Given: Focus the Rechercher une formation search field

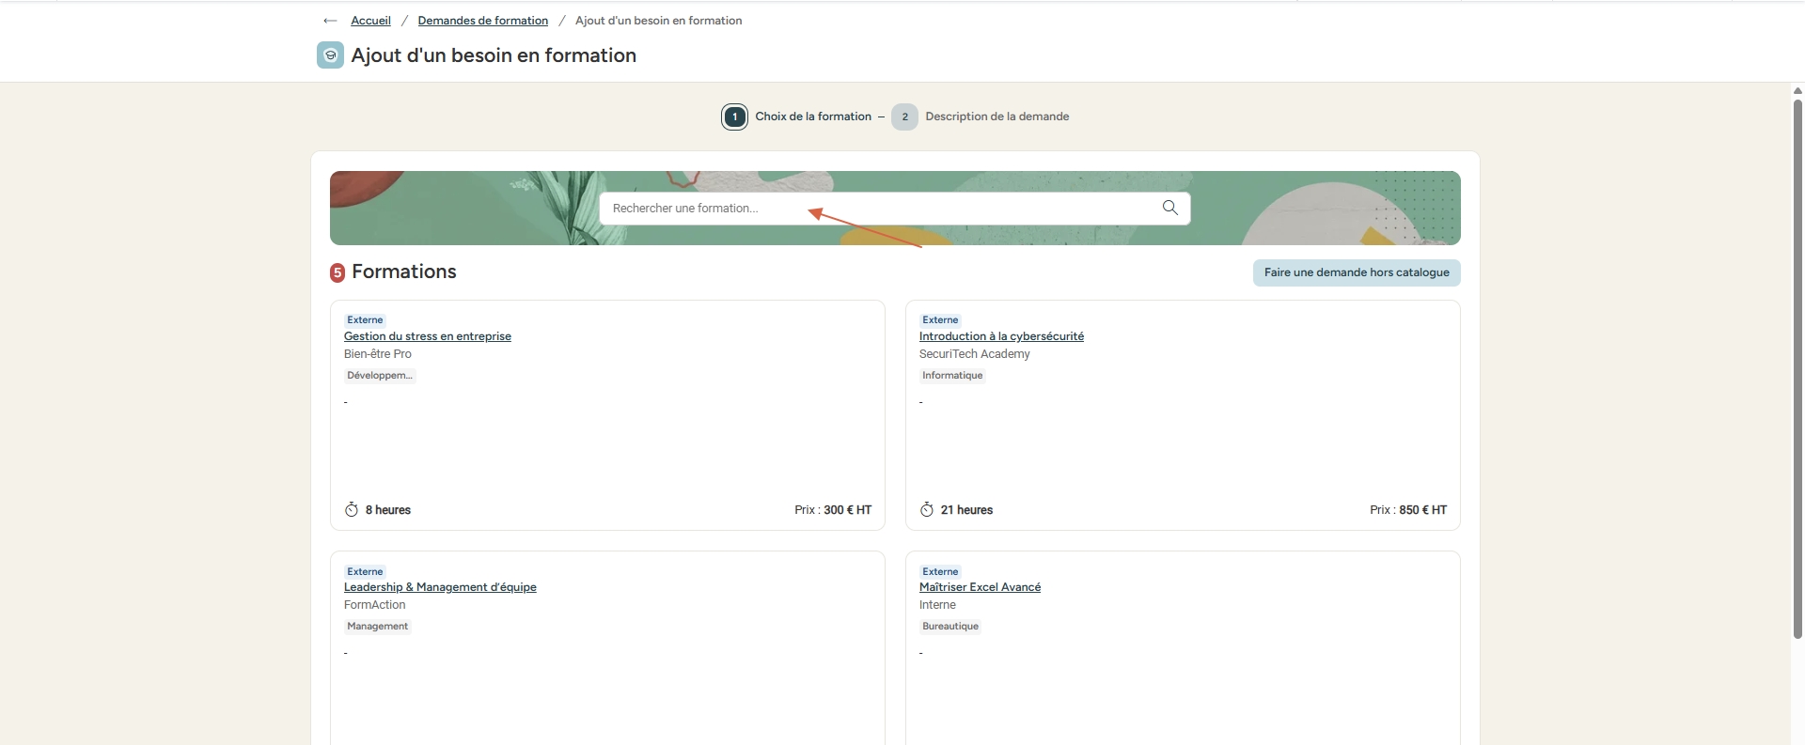Looking at the screenshot, I should (x=894, y=209).
